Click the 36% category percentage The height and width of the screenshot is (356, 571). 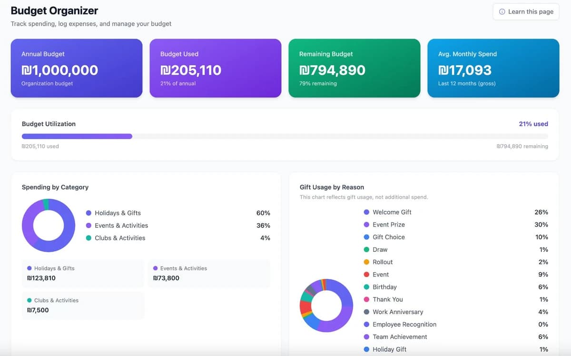(x=263, y=225)
